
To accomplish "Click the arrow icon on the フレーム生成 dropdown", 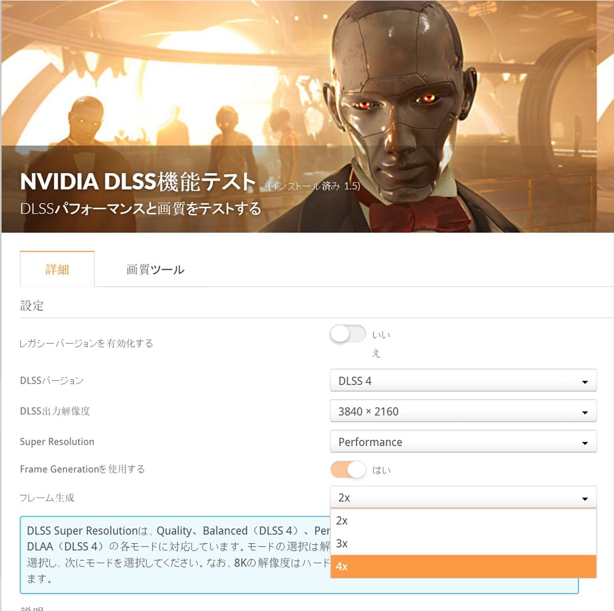I will [x=585, y=499].
